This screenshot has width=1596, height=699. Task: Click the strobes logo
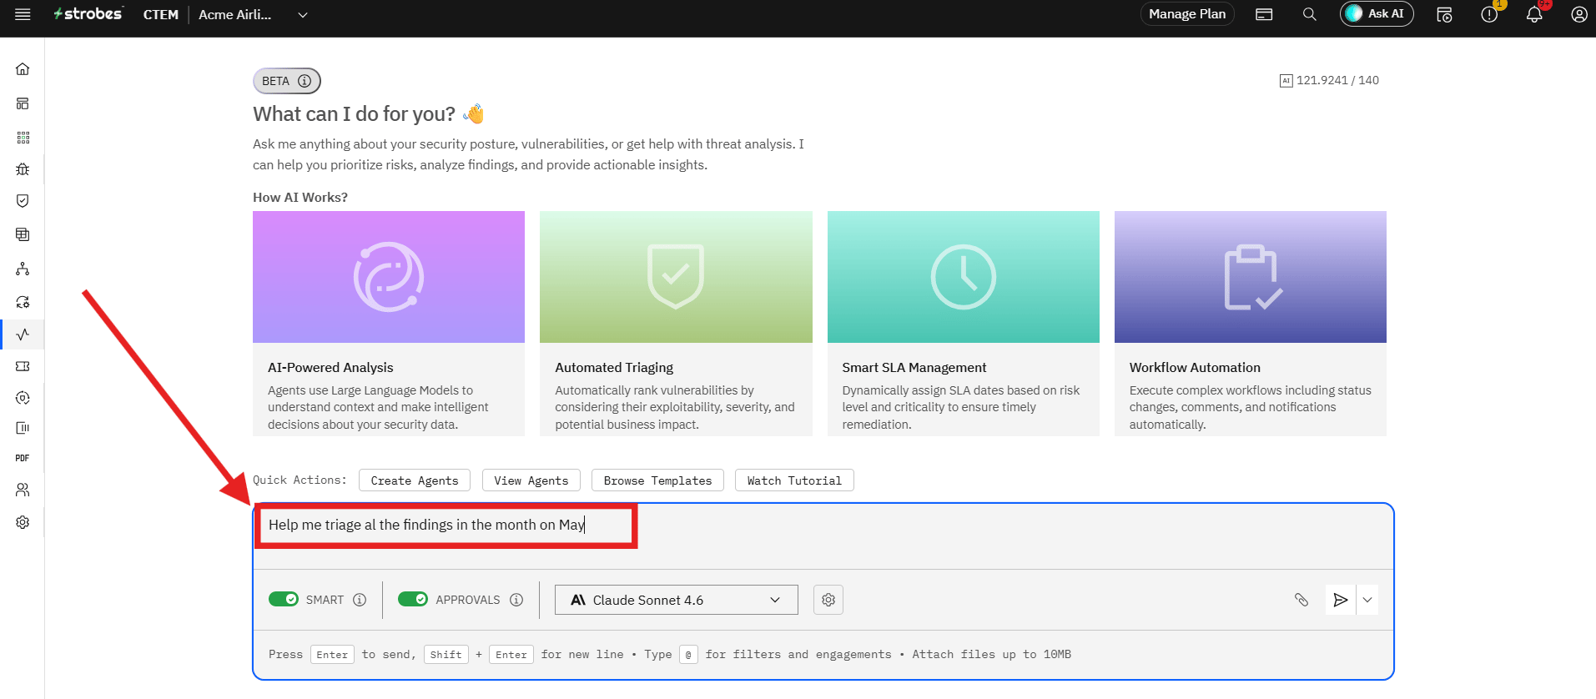(x=88, y=13)
